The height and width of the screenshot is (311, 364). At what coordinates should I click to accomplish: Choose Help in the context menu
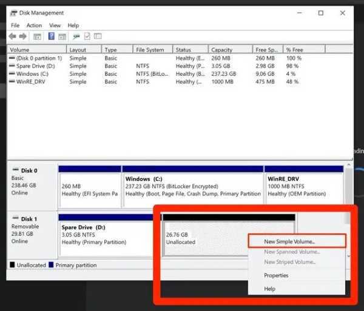click(x=297, y=289)
